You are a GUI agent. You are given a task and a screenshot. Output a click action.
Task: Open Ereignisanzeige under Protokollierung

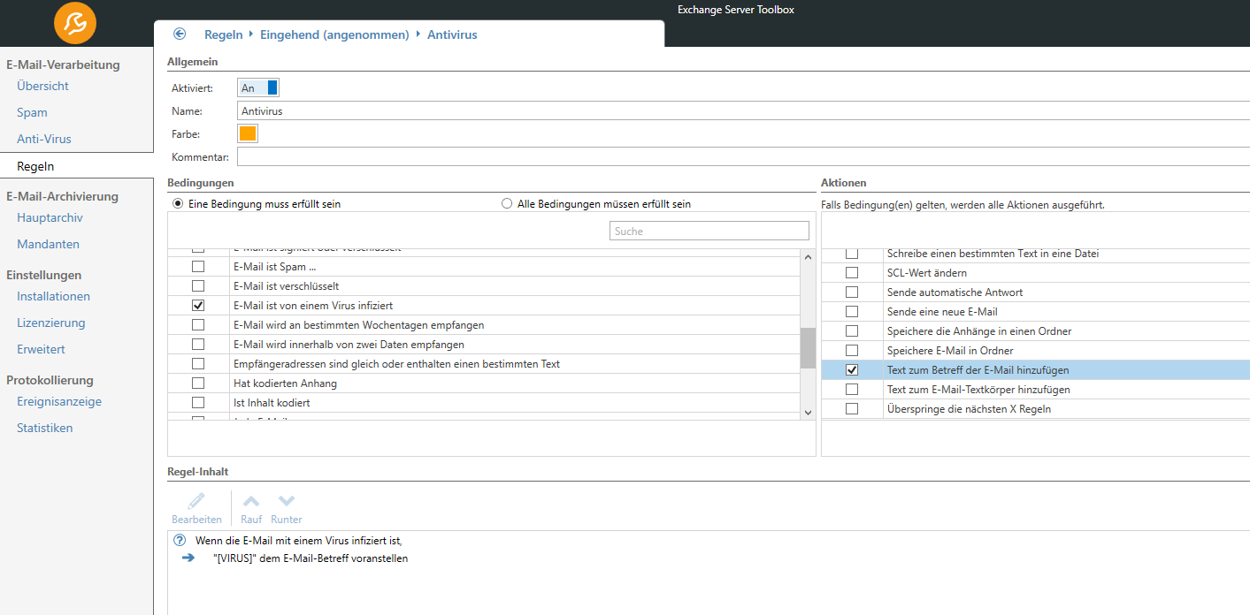pyautogui.click(x=59, y=402)
